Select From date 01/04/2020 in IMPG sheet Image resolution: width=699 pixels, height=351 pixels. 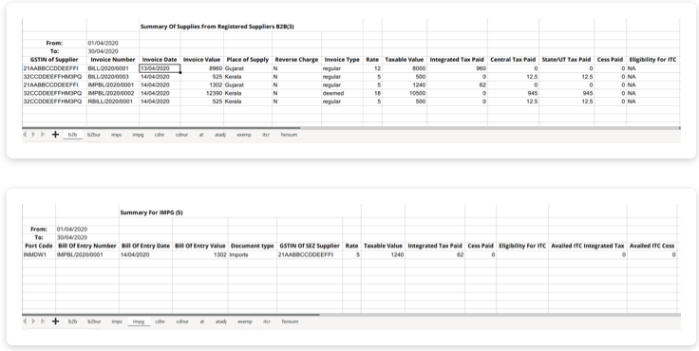87,229
